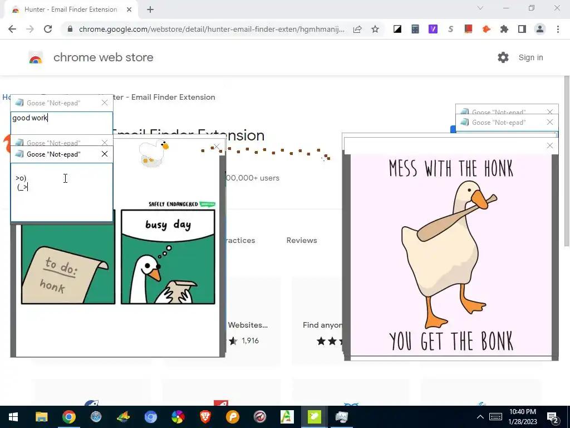Screen dimensions: 570x428
Task: Switch to Google Chrome on the taskbar
Action: 68,417
